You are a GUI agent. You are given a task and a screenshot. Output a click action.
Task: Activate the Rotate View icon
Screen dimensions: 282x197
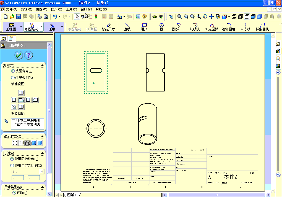205,17
